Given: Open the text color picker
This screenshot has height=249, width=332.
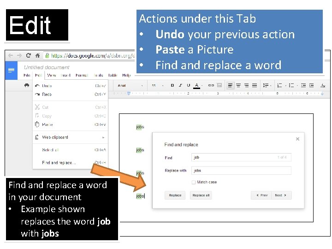Looking at the screenshot, I should click(x=197, y=86).
